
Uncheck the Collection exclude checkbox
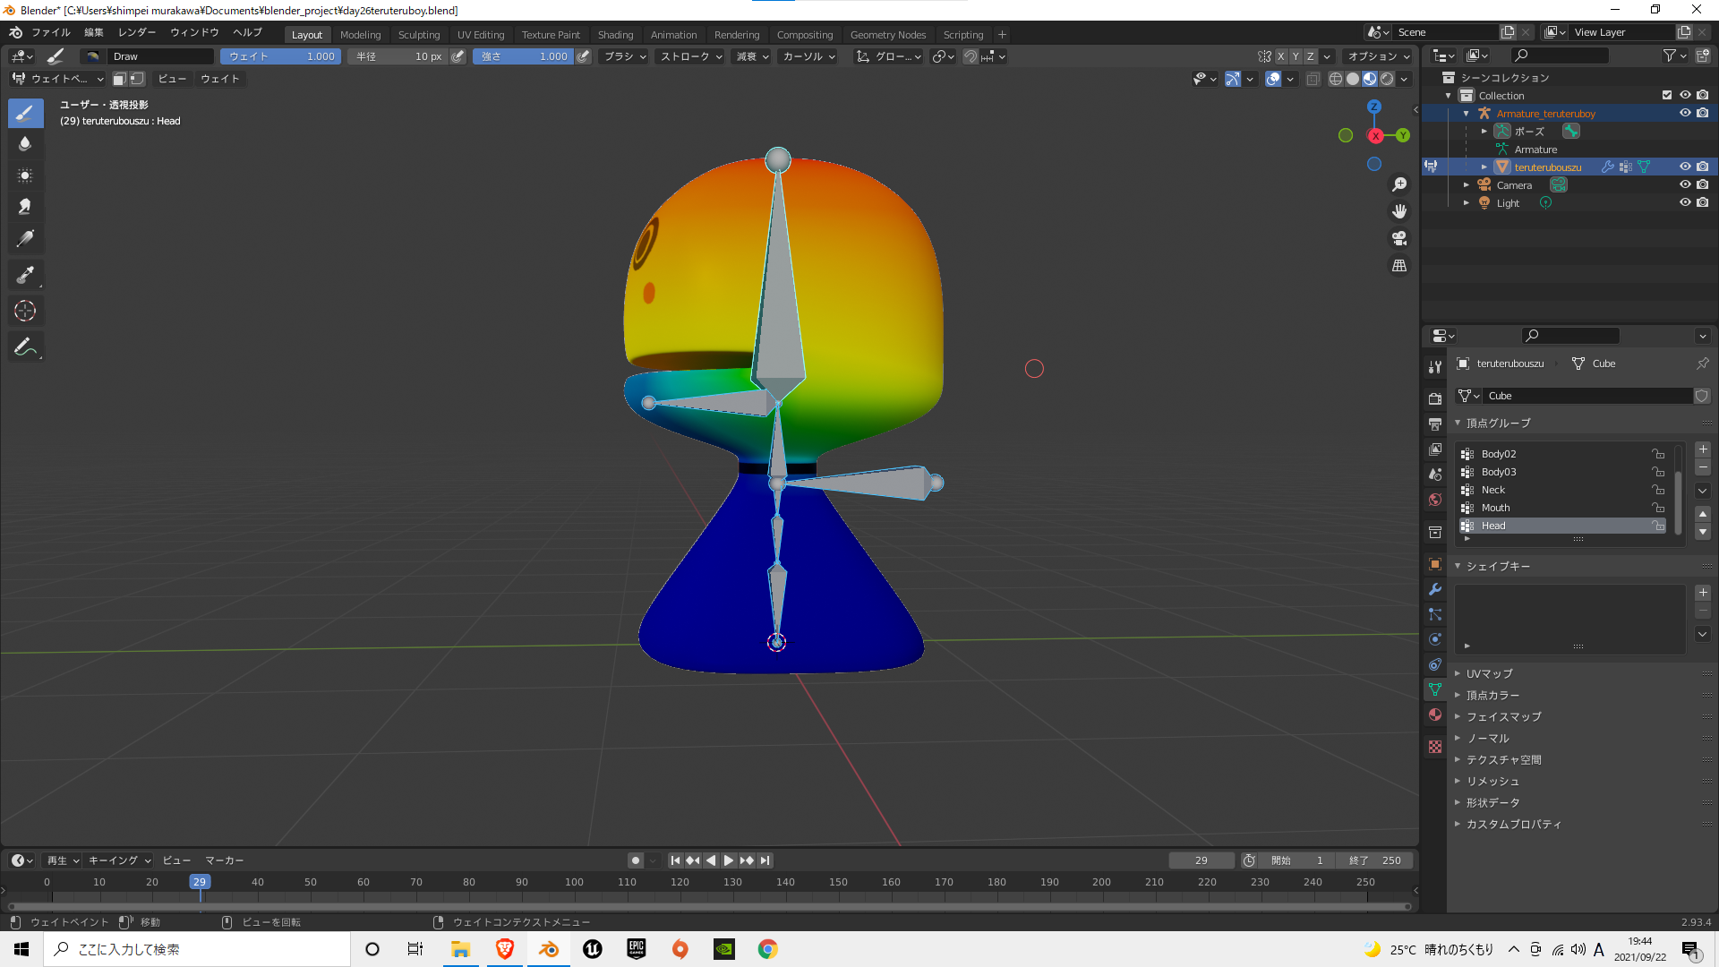(1666, 95)
